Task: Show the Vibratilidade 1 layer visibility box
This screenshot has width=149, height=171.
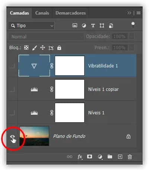Action: pos(12,66)
